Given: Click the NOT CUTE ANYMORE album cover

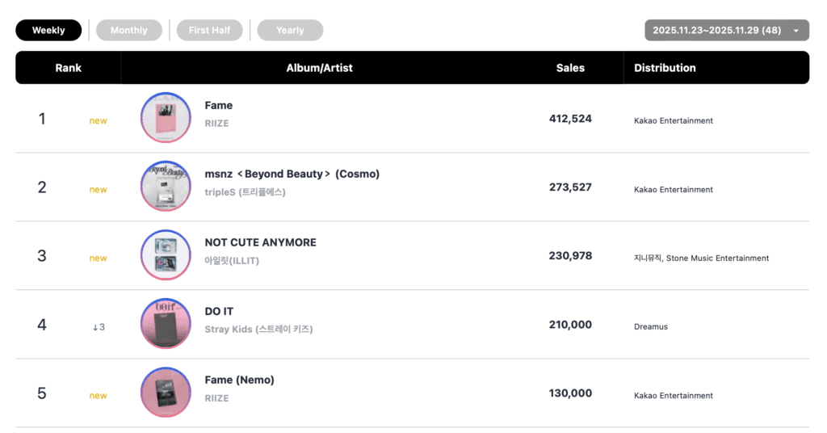Looking at the screenshot, I should tap(166, 256).
